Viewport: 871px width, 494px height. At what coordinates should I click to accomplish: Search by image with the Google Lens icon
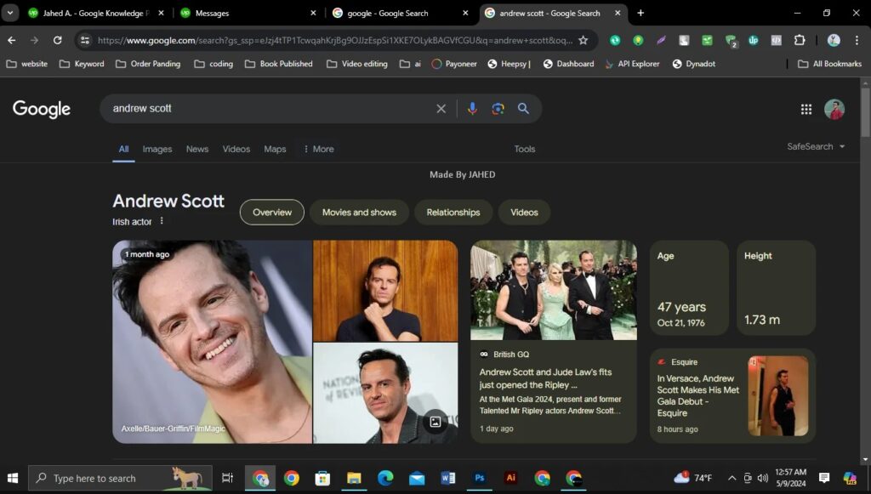498,109
